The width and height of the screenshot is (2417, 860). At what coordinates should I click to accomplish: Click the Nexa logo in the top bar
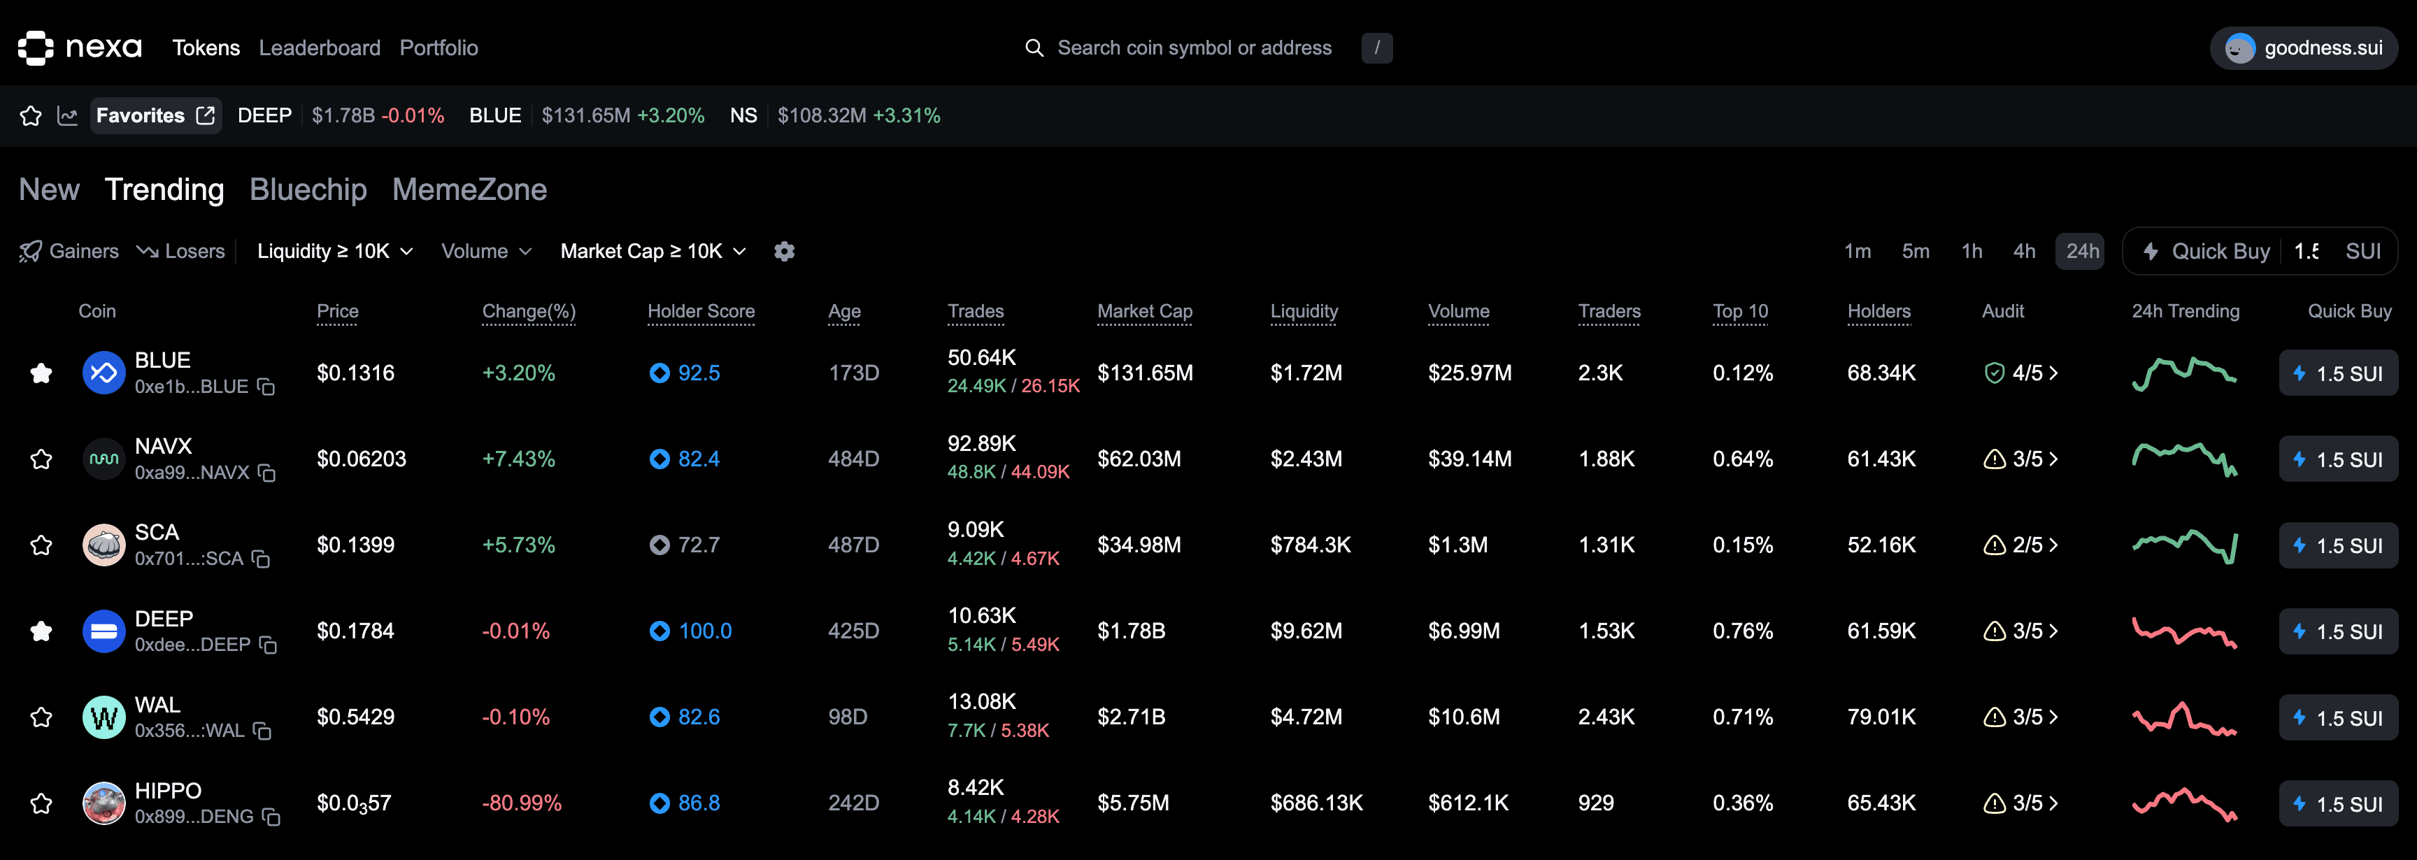coord(80,48)
